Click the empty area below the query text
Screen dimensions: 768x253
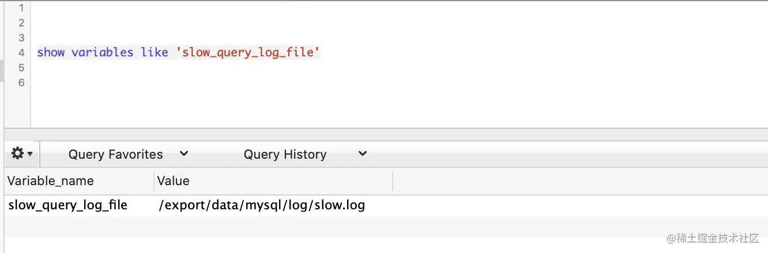tap(398, 106)
